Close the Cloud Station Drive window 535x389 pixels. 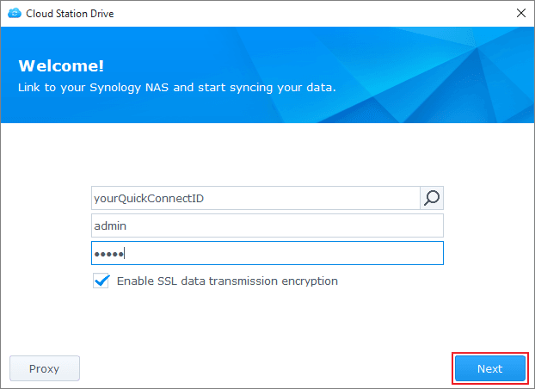[x=520, y=13]
